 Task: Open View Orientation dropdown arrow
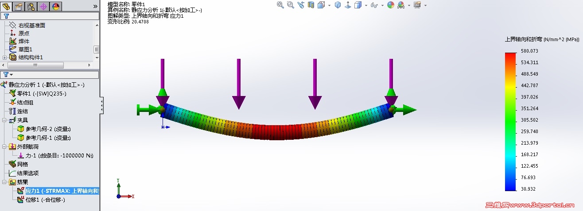[329, 5]
